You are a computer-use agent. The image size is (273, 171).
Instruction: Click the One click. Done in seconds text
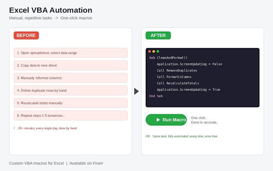click(x=204, y=120)
